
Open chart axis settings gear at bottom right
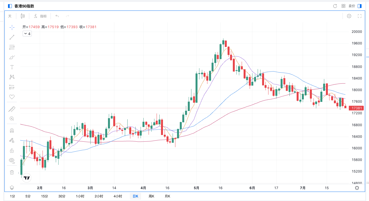357,188
